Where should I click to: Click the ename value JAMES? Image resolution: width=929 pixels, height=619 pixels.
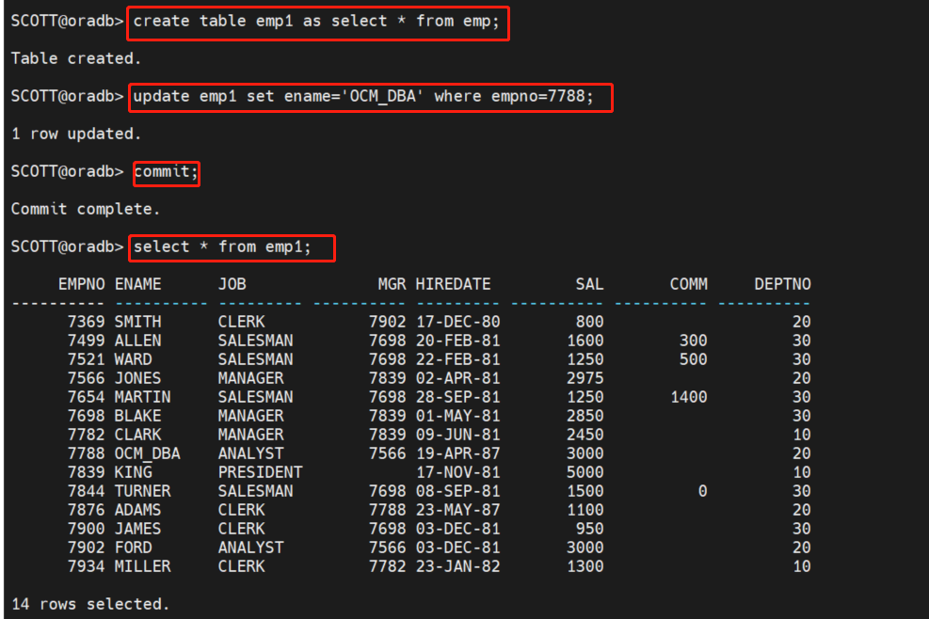137,529
